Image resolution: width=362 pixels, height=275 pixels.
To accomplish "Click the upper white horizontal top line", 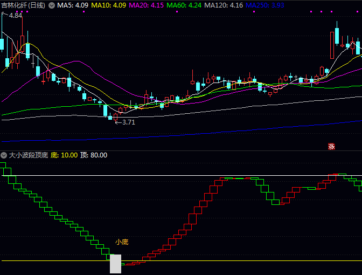I will click(x=162, y=176).
